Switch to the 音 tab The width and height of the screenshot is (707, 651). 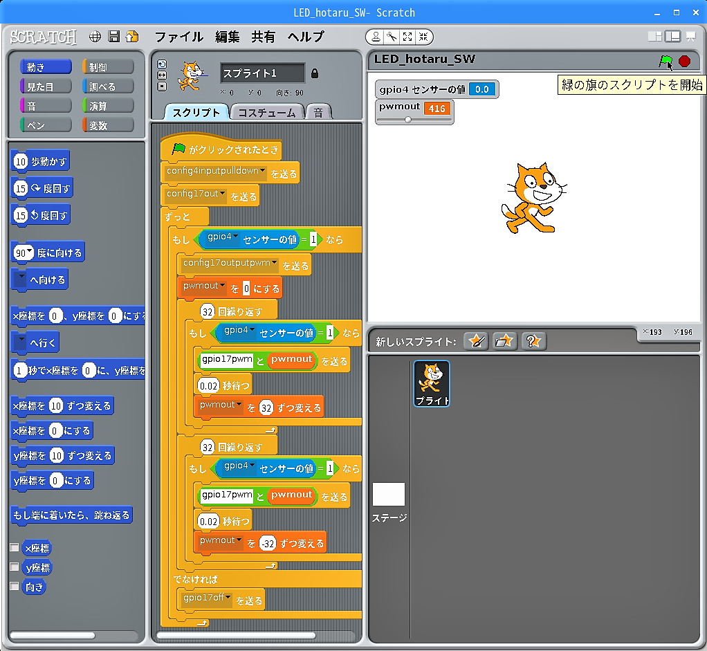[x=318, y=112]
